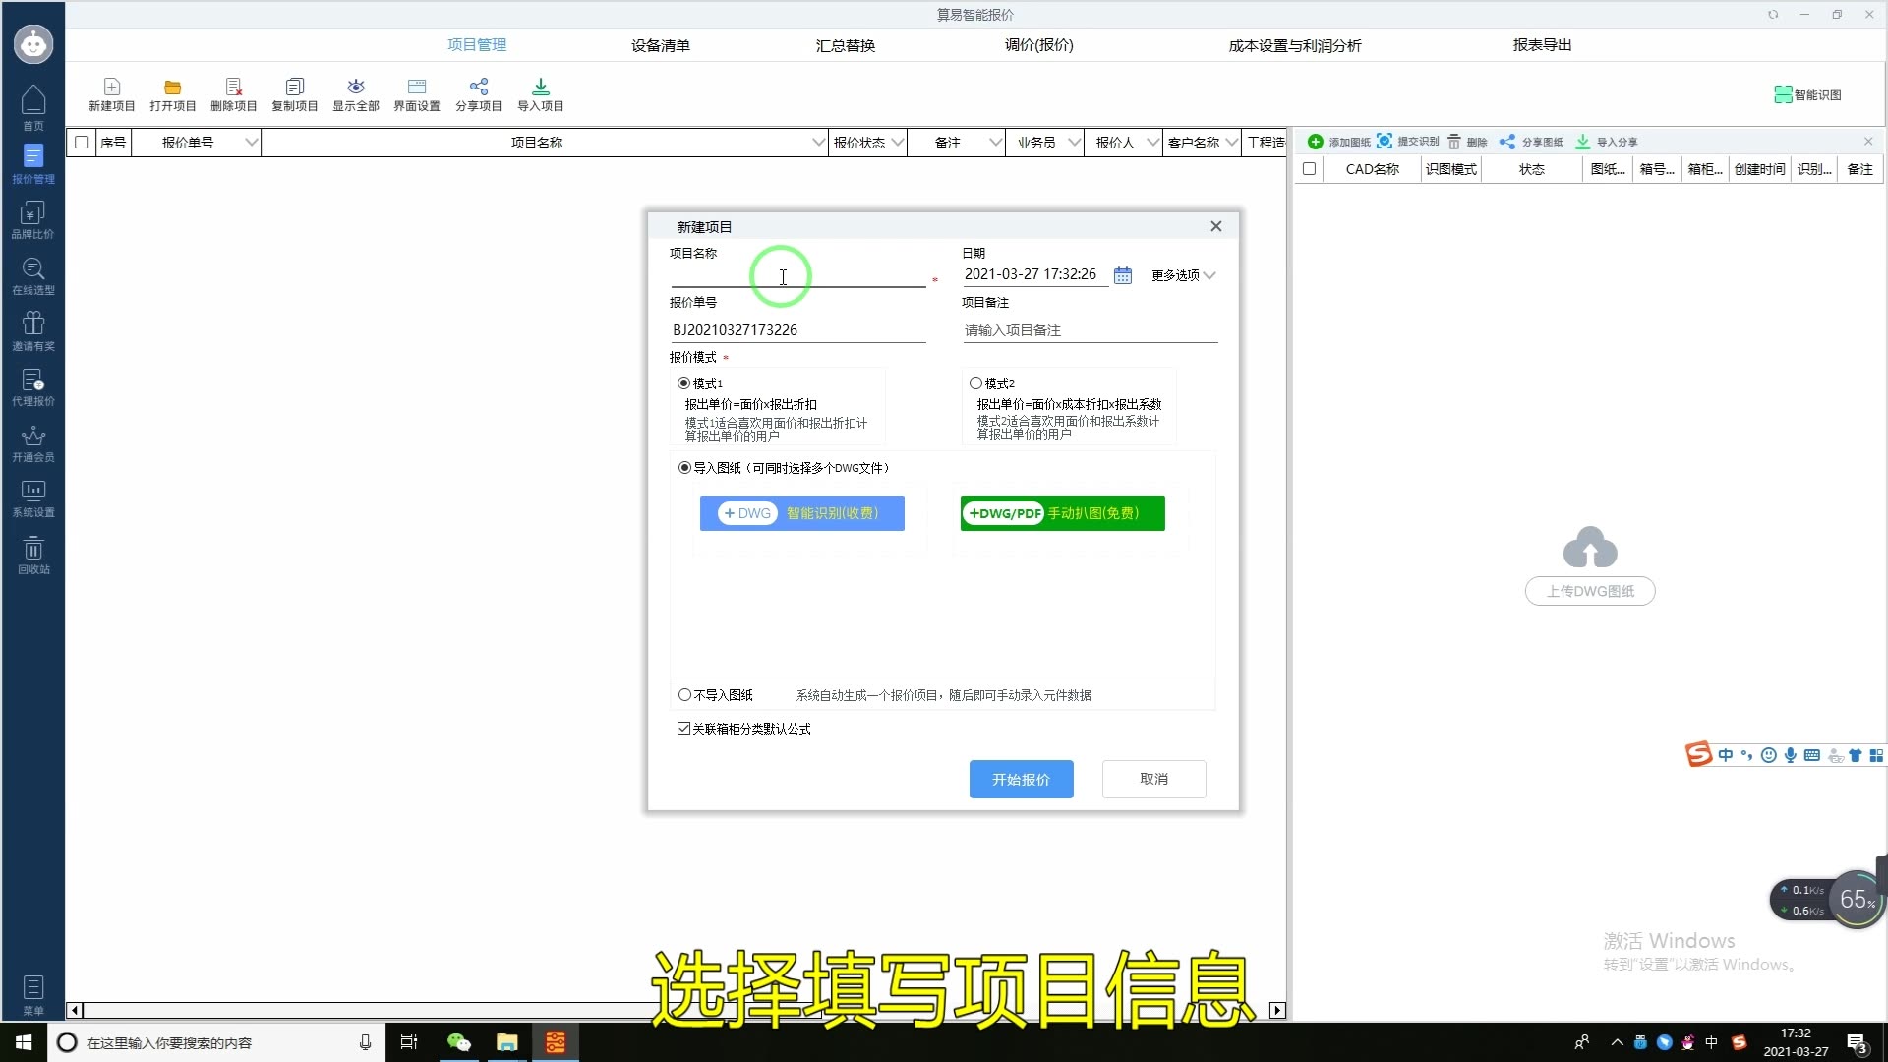Click +DWG 智能识别(收费) button
1888x1062 pixels.
coord(801,513)
